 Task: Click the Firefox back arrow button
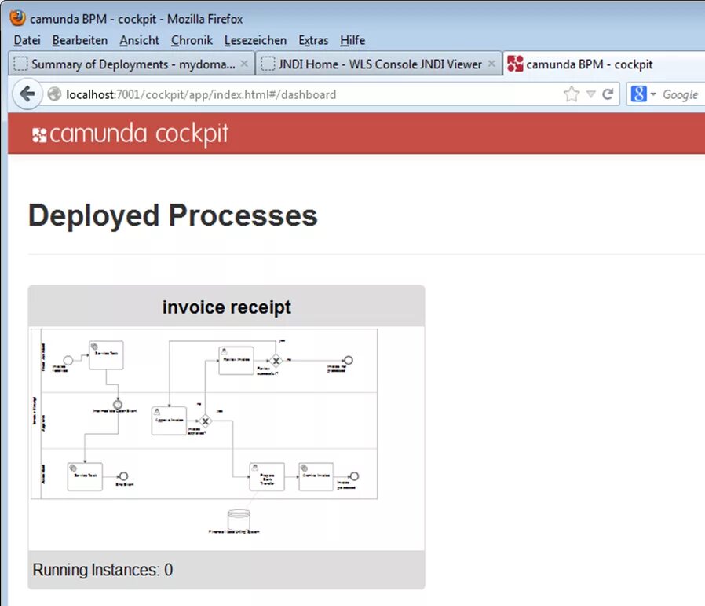click(x=27, y=94)
